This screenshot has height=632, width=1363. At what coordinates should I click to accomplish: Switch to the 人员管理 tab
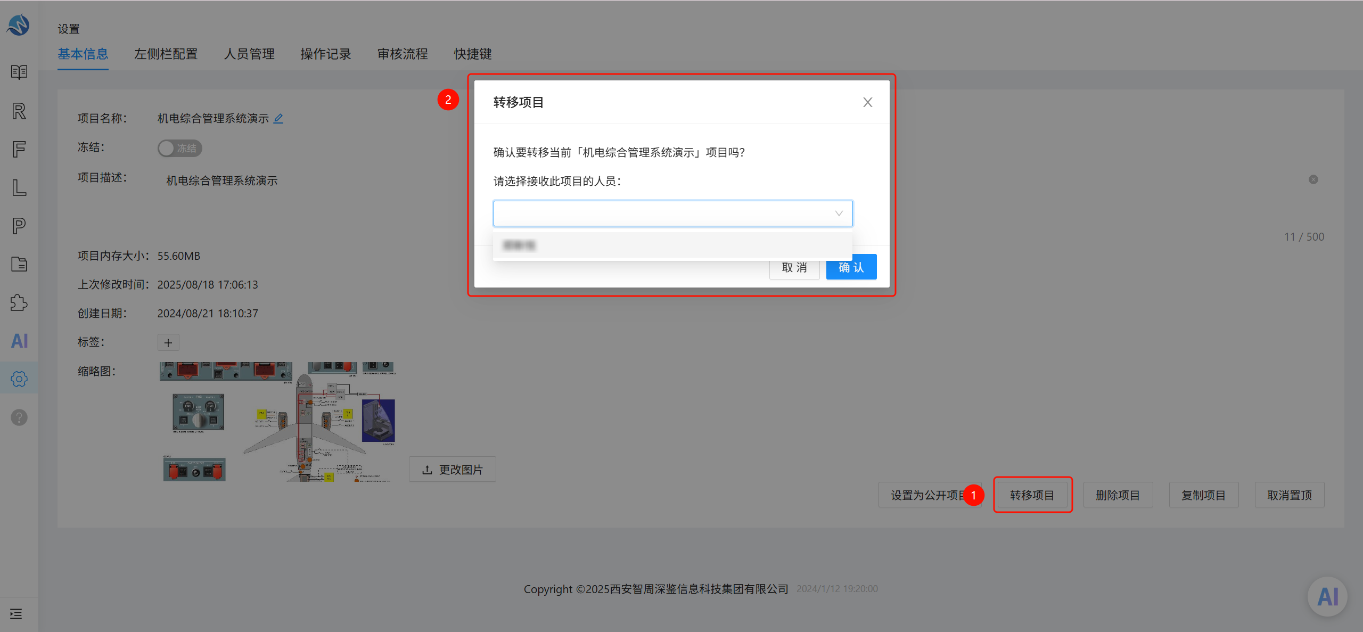pyautogui.click(x=249, y=54)
